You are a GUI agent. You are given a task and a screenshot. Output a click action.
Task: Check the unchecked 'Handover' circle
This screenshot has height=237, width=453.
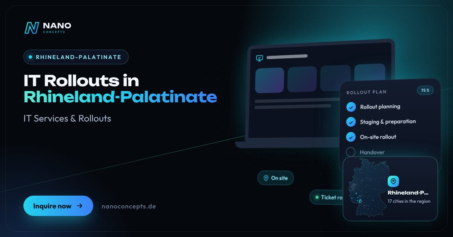point(351,152)
